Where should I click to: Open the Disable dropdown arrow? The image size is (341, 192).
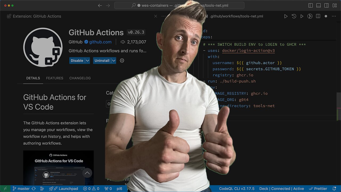coord(87,61)
